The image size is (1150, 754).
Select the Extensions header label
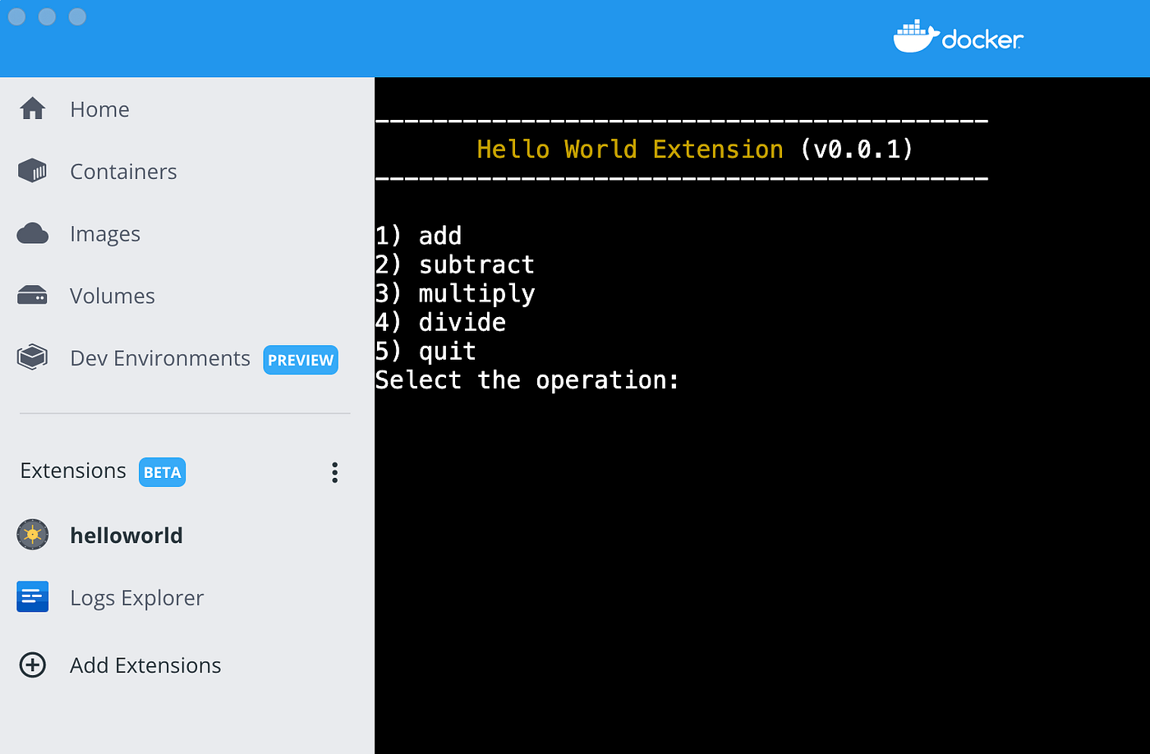click(72, 471)
